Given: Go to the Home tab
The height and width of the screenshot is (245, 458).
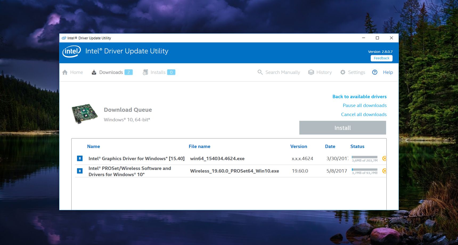Looking at the screenshot, I should (x=76, y=72).
